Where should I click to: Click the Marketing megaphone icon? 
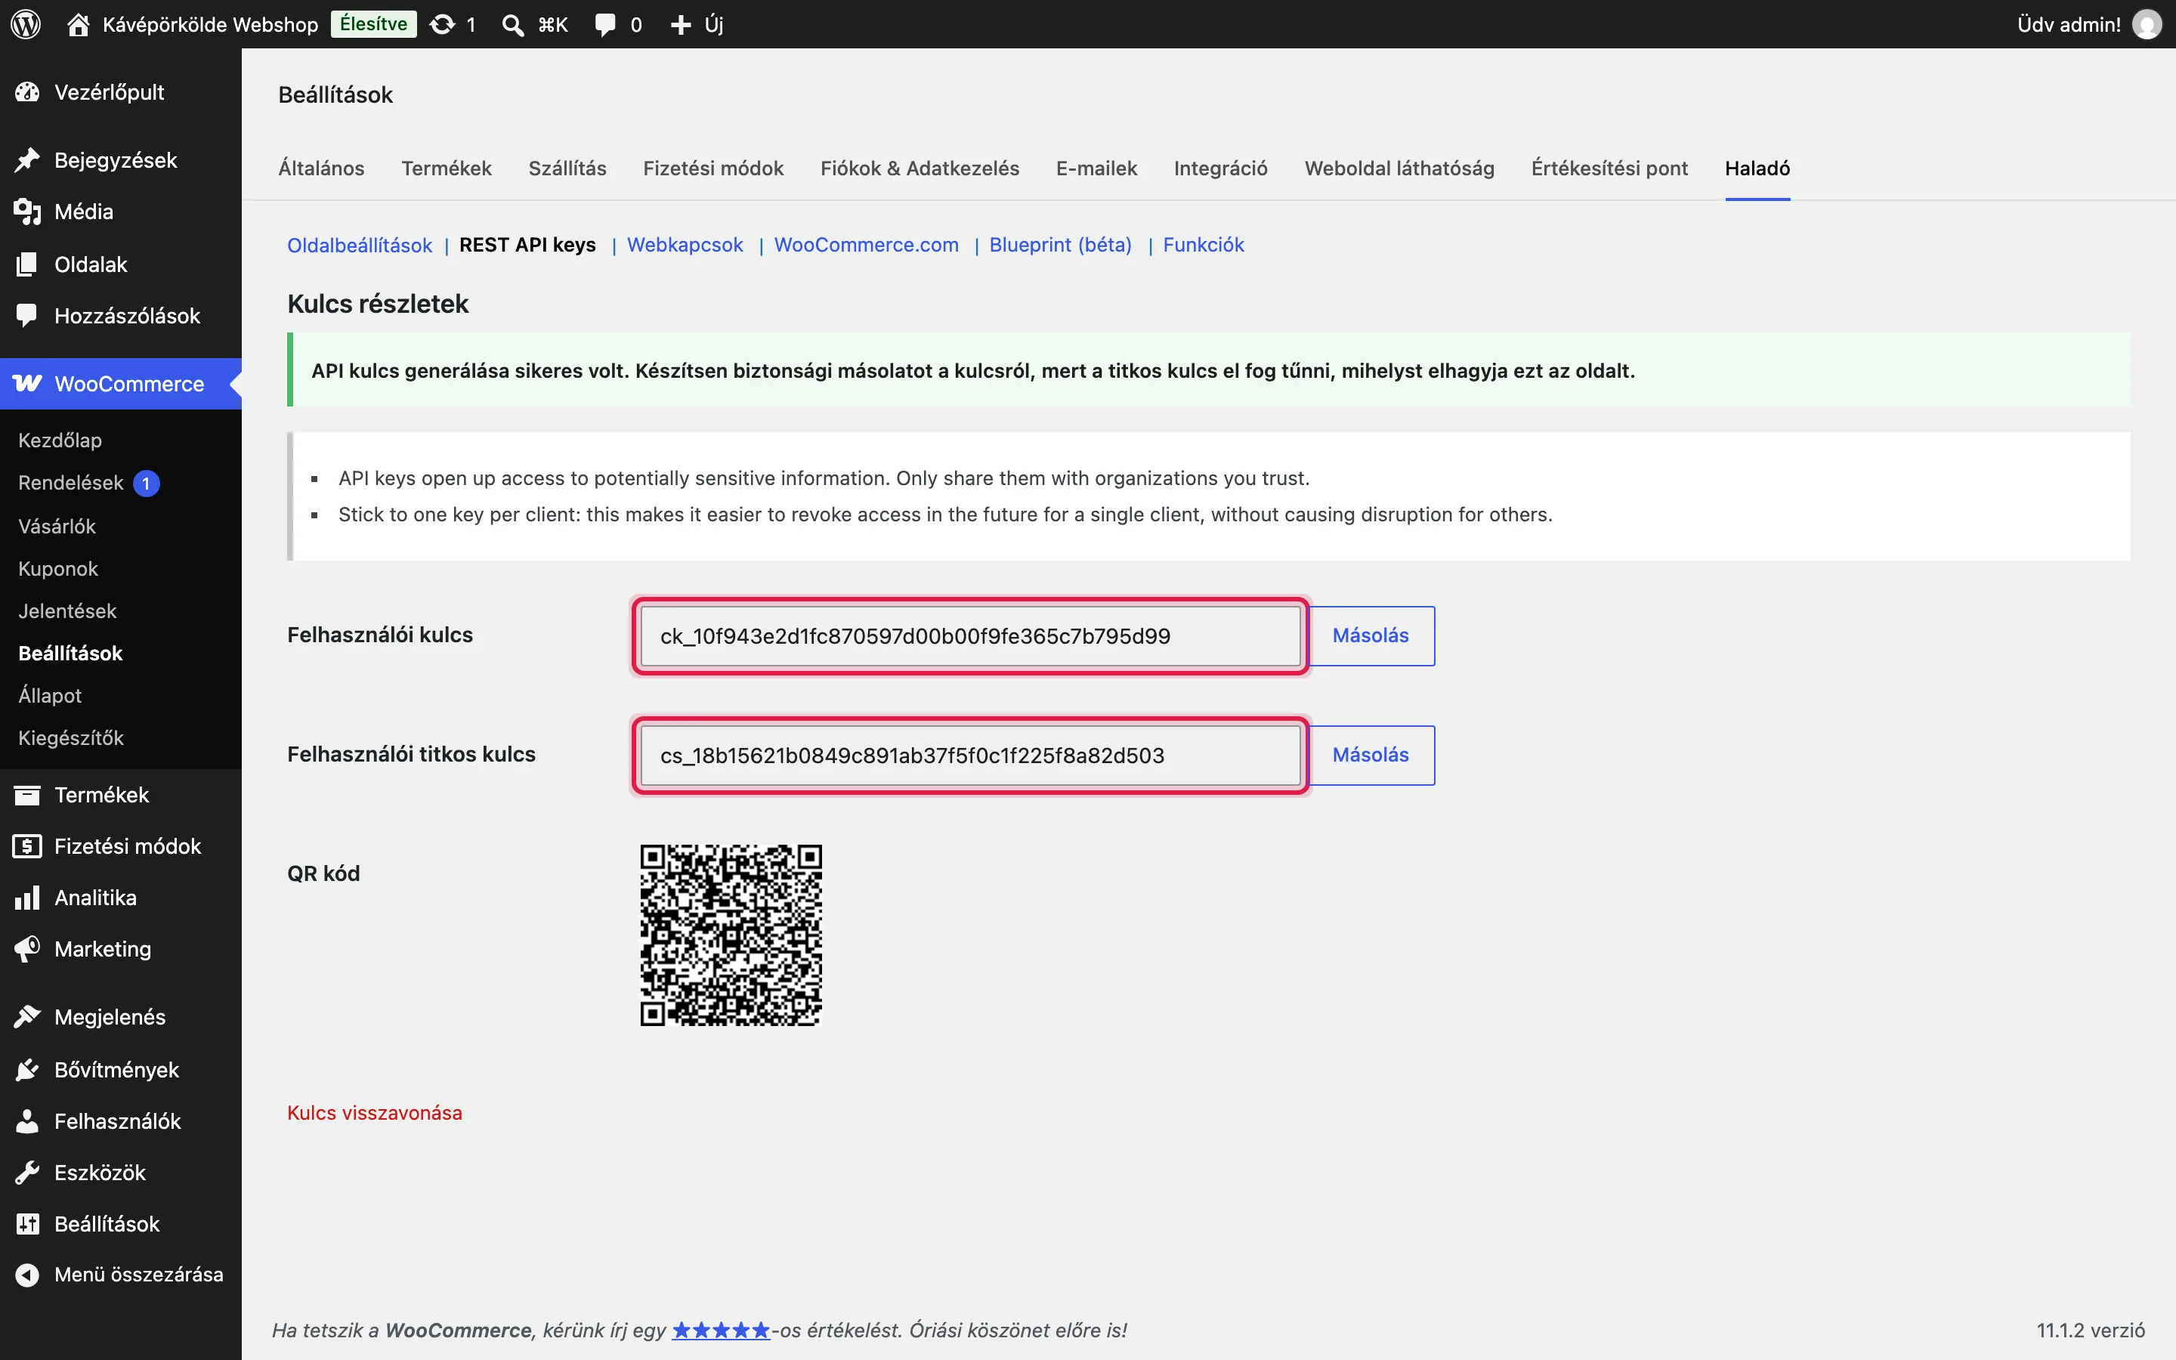[28, 948]
